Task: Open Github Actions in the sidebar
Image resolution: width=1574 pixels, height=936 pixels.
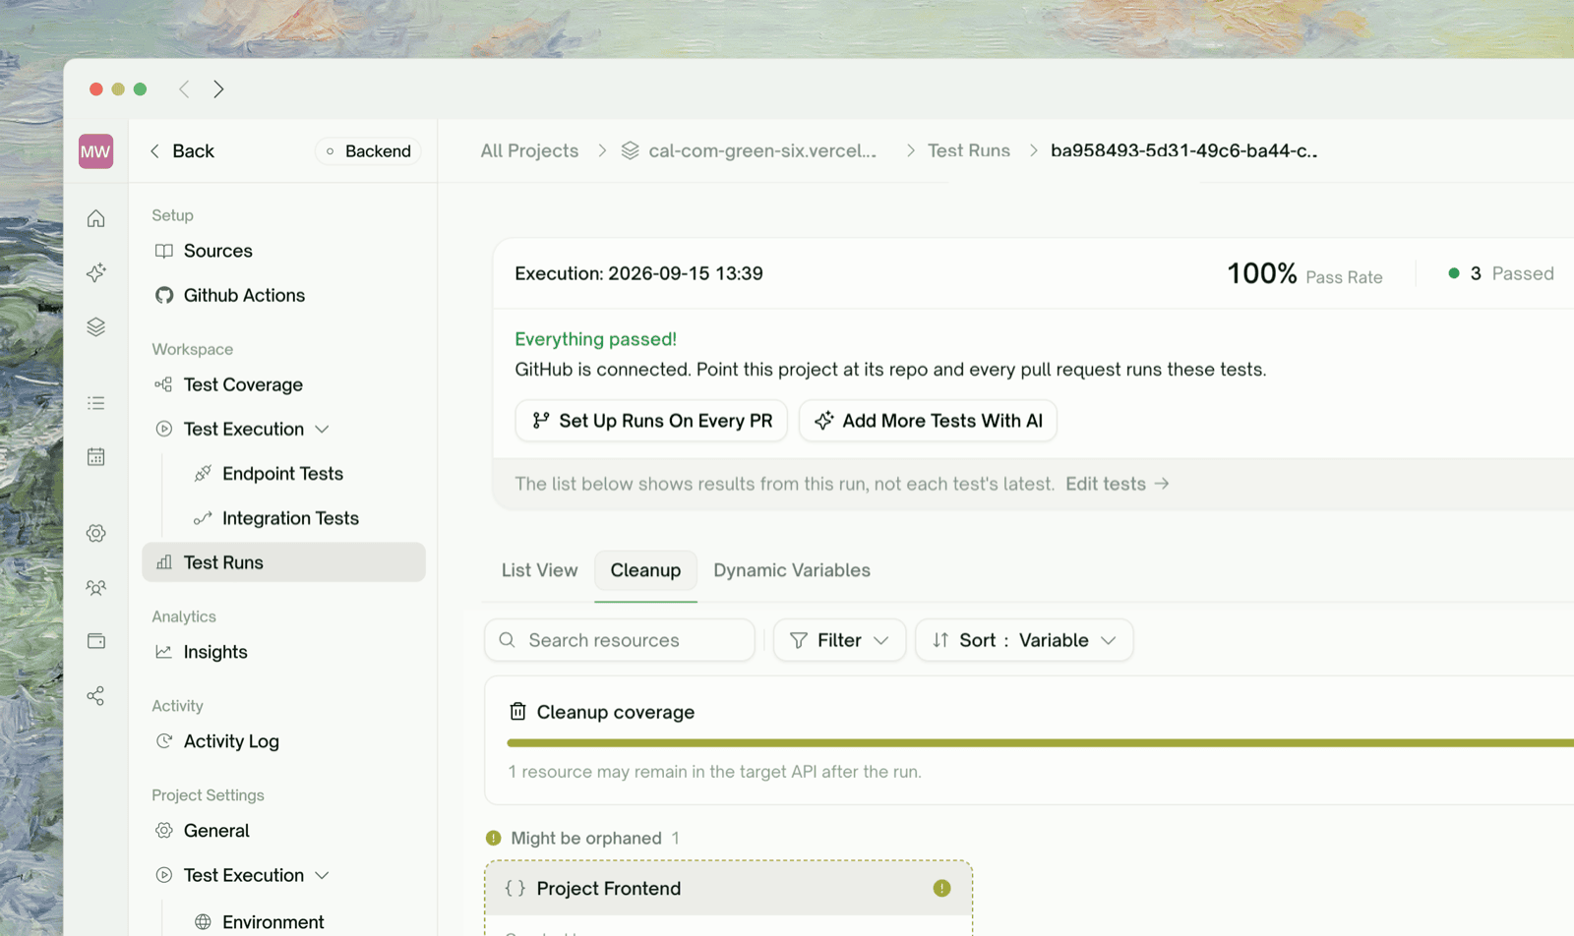Action: click(x=283, y=295)
